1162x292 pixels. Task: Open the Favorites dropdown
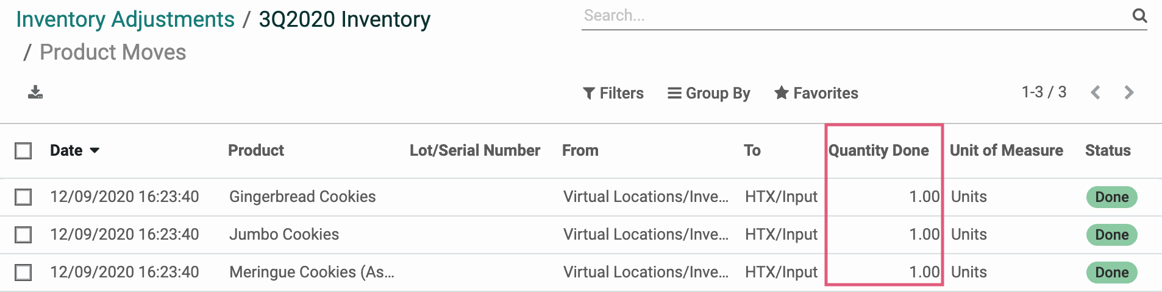click(x=816, y=93)
